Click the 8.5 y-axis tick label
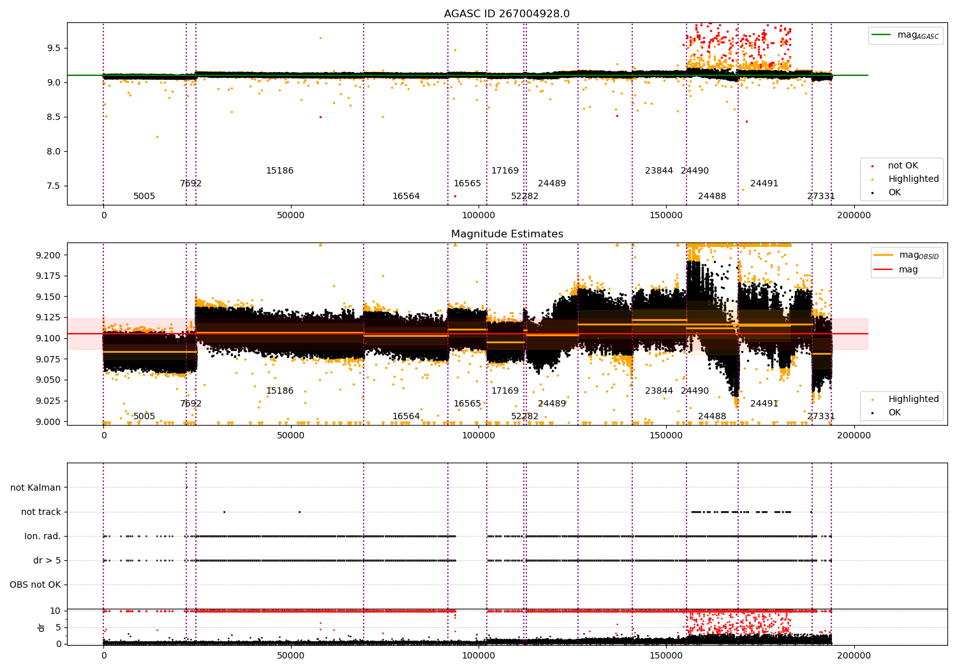957x670 pixels. coord(54,117)
